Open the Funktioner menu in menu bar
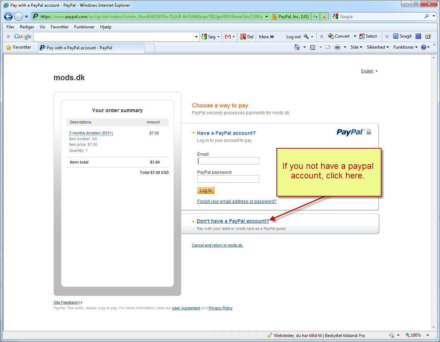440x342 pixels. (x=84, y=27)
